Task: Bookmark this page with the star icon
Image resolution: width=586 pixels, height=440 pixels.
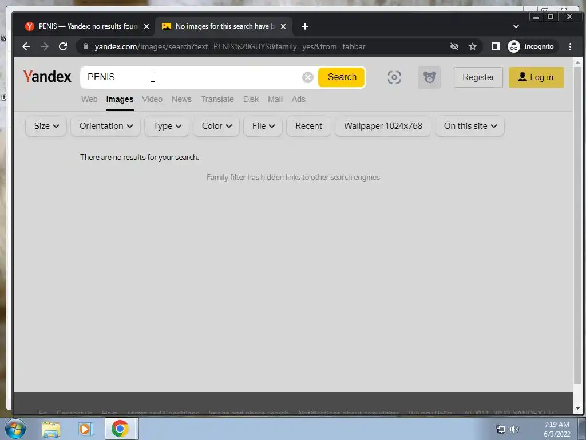Action: click(472, 46)
